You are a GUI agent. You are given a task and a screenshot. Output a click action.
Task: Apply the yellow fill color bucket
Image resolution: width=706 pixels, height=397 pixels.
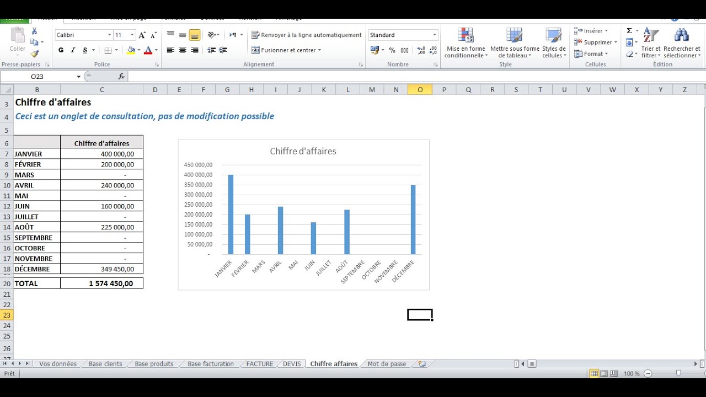131,50
